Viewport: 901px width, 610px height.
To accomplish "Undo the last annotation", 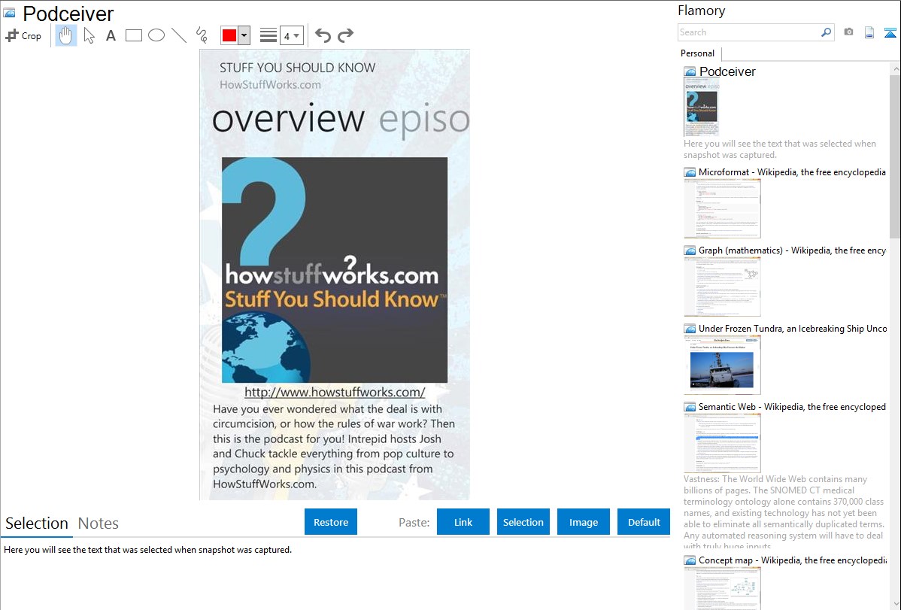I will coord(323,35).
